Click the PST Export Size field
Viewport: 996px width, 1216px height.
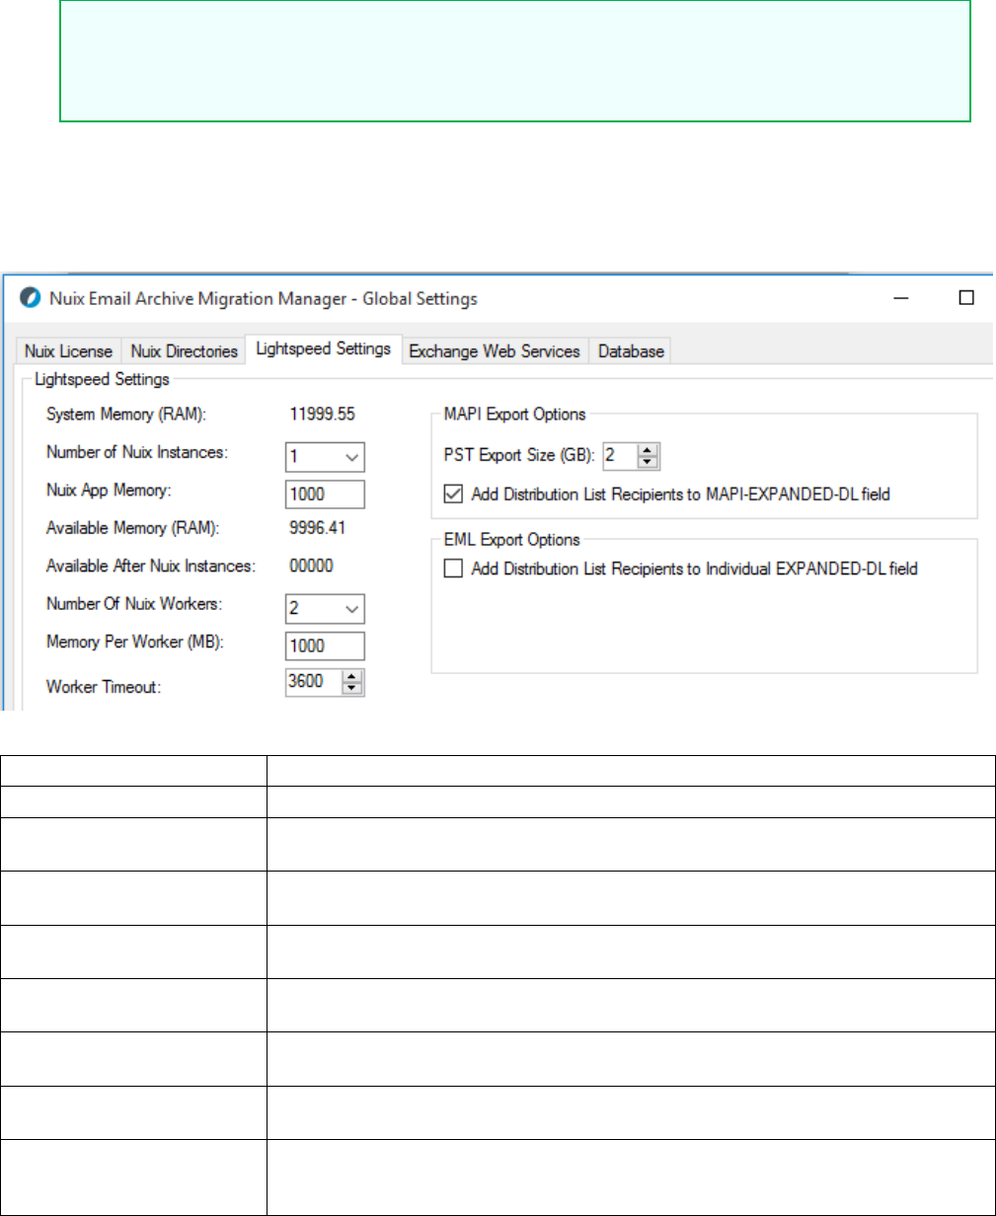[619, 456]
